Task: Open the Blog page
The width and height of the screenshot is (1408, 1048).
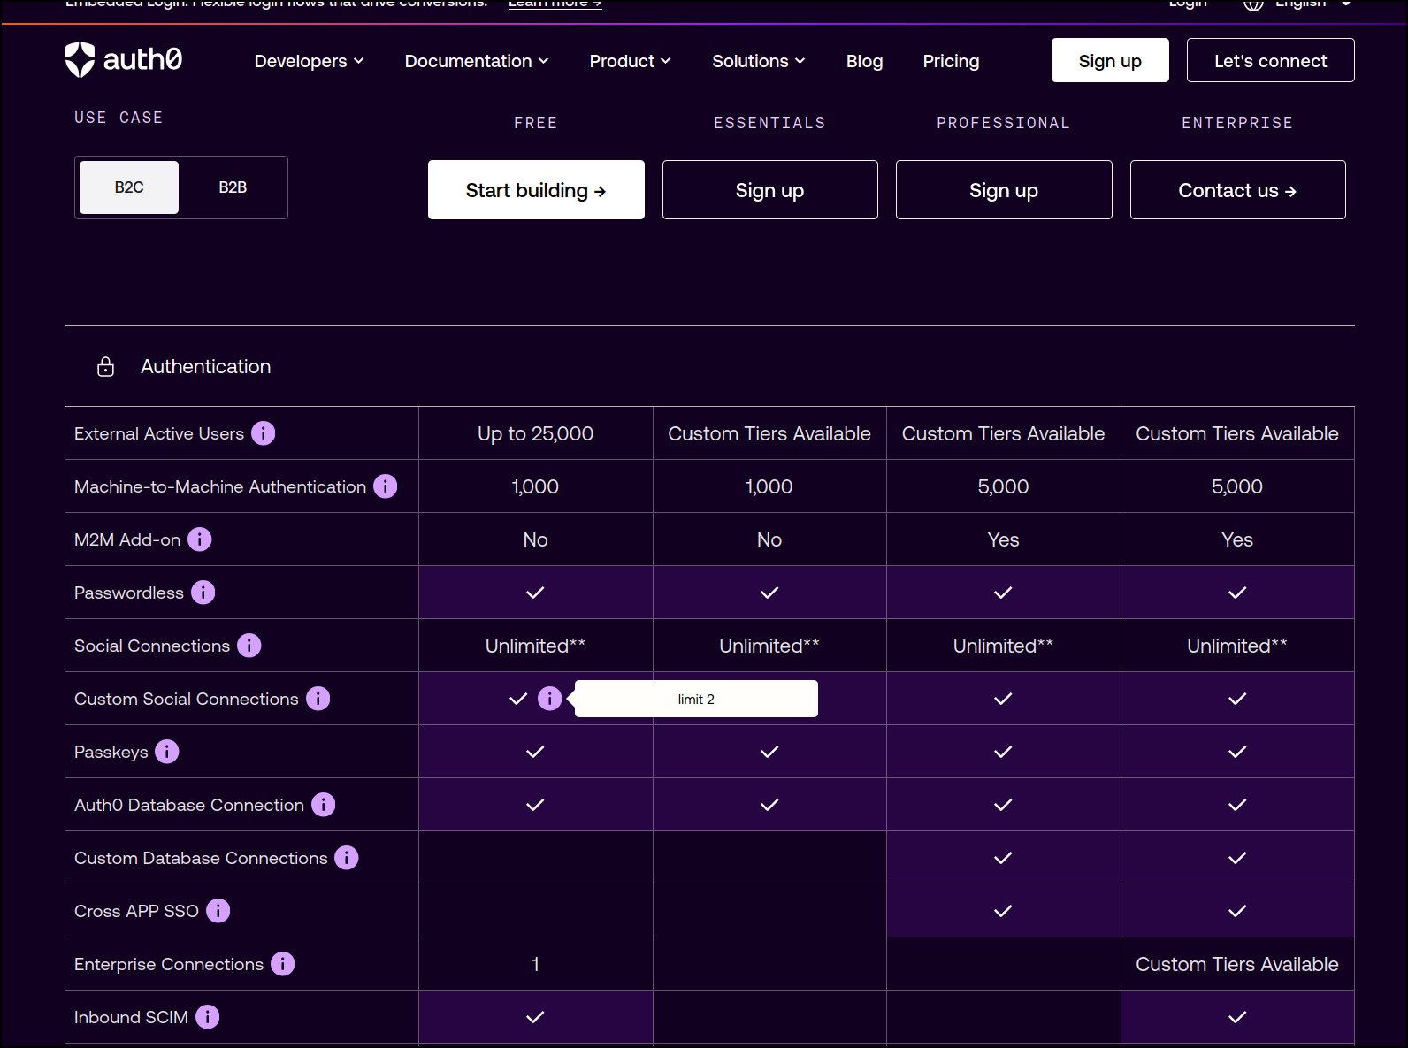Action: (x=865, y=61)
